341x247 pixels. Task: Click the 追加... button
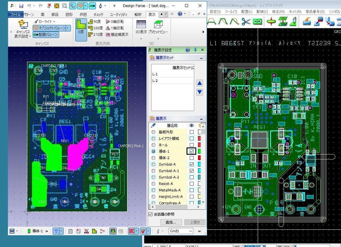click(171, 222)
